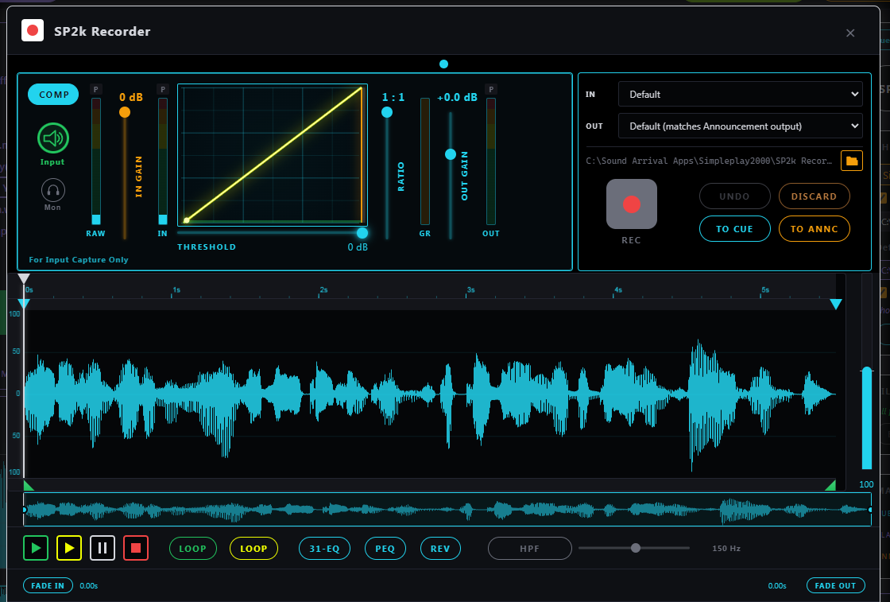This screenshot has height=602, width=890.
Task: Click the P button above OUT meter
Action: pos(491,90)
